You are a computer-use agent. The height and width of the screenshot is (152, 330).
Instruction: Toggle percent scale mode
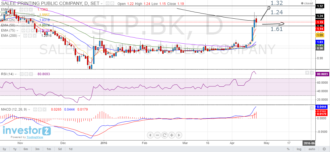point(288,149)
